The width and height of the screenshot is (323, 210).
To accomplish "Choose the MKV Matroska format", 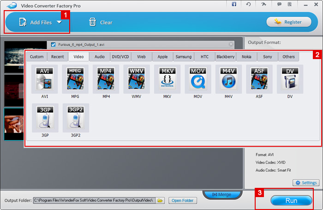I will point(167,79).
